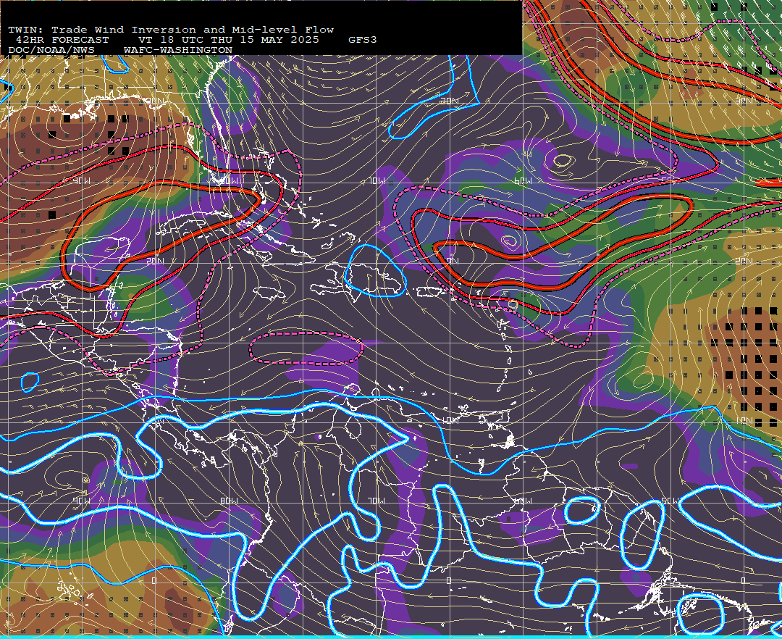Screen dimensions: 782x639
Task: Click the 'TWIN: Trade Wind Inversion and Mid-level Flow' title
Action: [x=171, y=30]
